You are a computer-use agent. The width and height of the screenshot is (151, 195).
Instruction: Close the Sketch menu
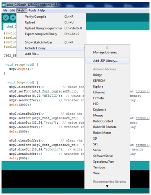pos(22,10)
